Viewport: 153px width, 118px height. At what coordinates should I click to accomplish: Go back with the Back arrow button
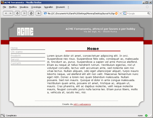tap(6, 13)
